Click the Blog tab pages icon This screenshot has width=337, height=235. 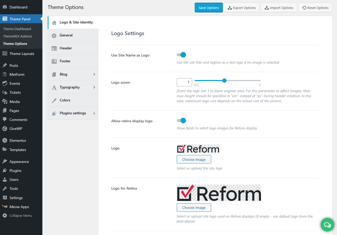coord(54,74)
